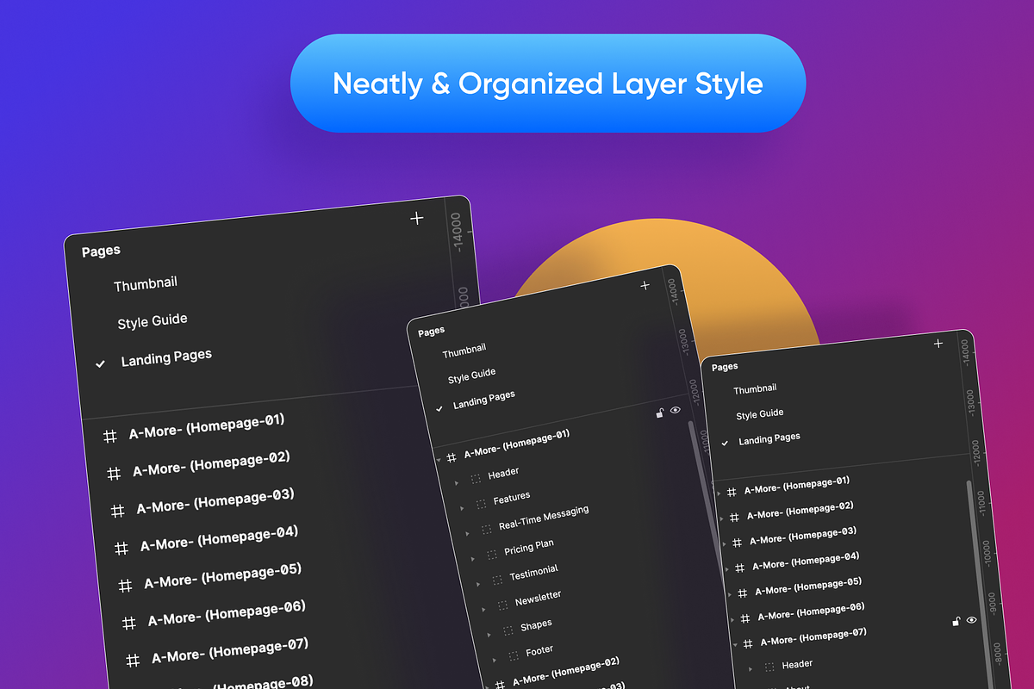Screen dimensions: 1034x689
Task: Select Landing Pages in right panel
Action: point(769,439)
